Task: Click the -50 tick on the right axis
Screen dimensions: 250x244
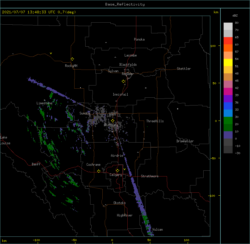Action: [213, 158]
